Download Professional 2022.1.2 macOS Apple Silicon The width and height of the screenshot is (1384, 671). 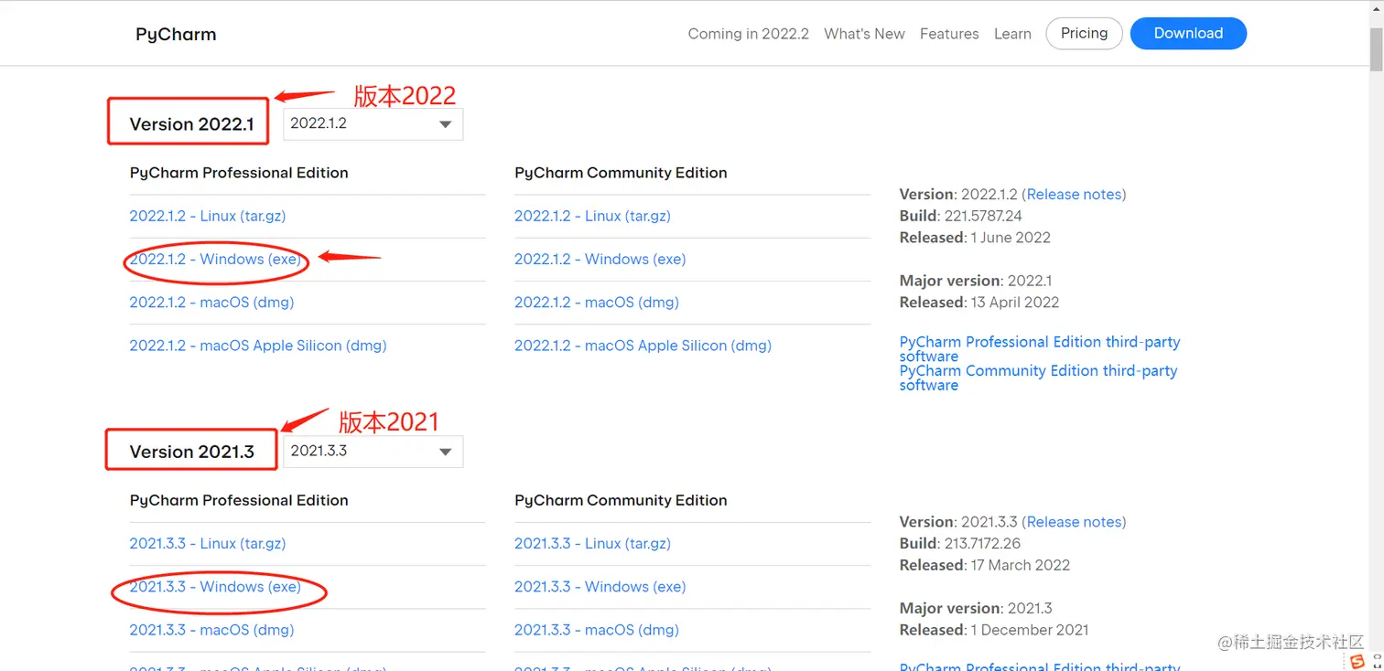pyautogui.click(x=258, y=346)
